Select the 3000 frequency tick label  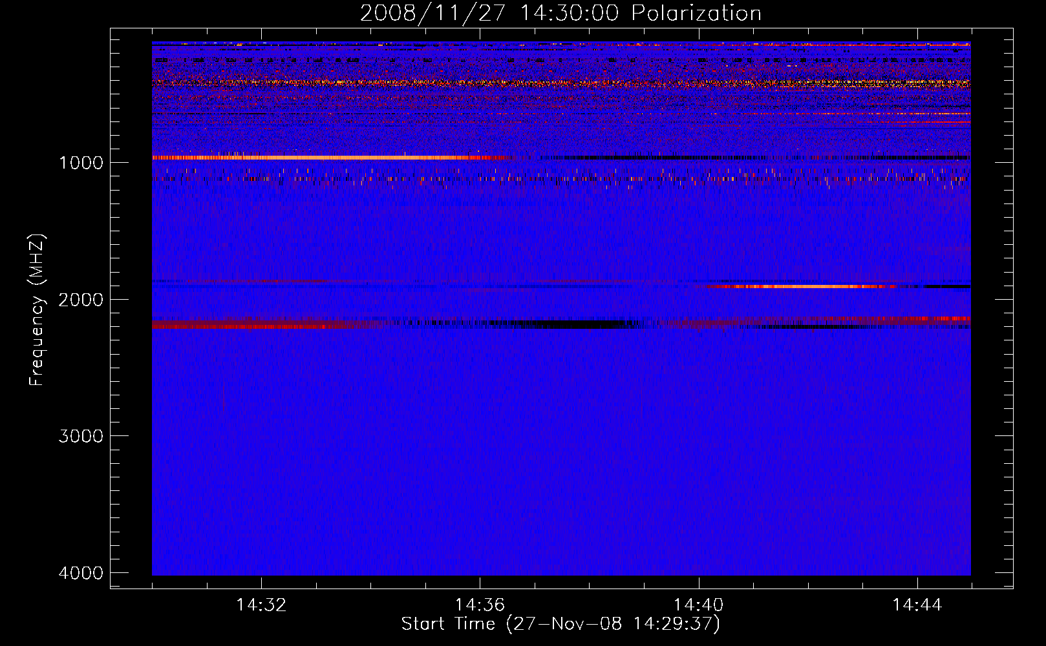[81, 436]
